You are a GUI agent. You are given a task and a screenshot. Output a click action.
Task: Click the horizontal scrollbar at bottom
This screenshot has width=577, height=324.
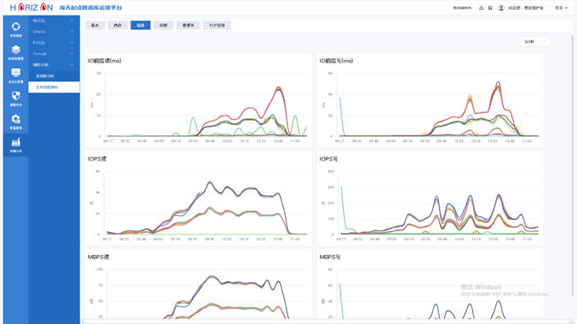327,322
